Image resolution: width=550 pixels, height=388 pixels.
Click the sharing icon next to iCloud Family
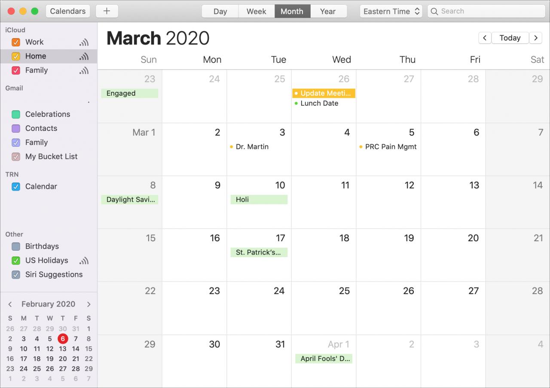pyautogui.click(x=84, y=70)
